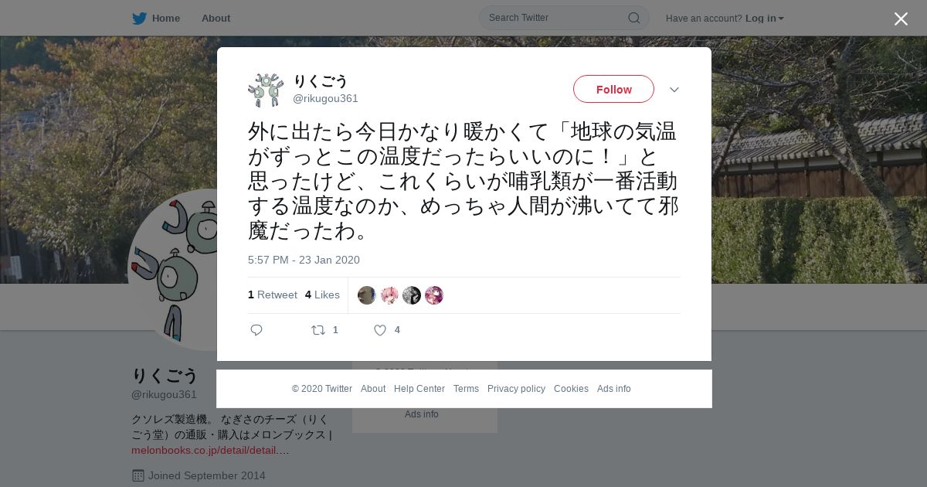
Task: Open the About menu item
Action: [216, 18]
